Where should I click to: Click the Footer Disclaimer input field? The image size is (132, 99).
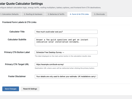point(66,77)
